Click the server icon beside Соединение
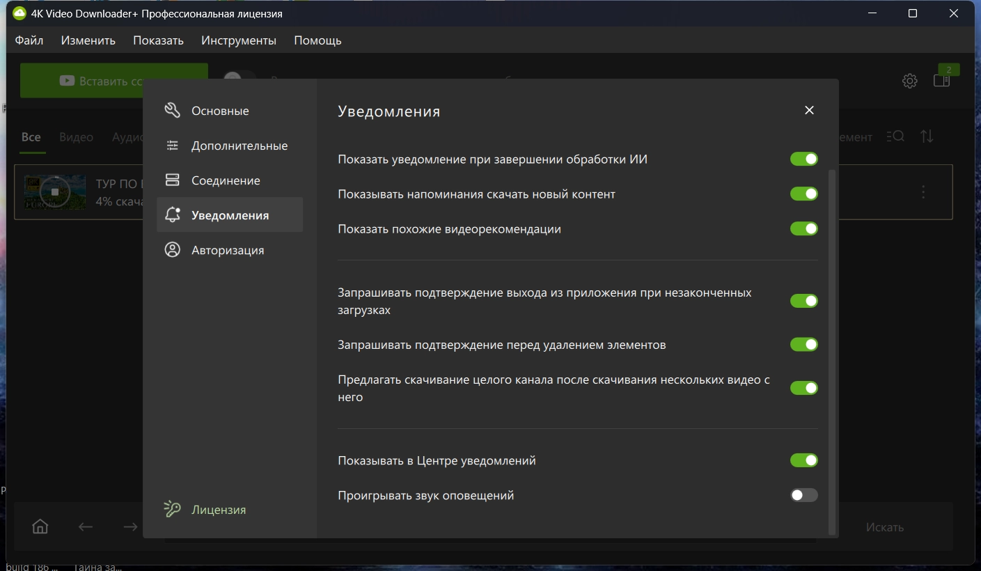Image resolution: width=981 pixels, height=571 pixels. click(x=172, y=180)
